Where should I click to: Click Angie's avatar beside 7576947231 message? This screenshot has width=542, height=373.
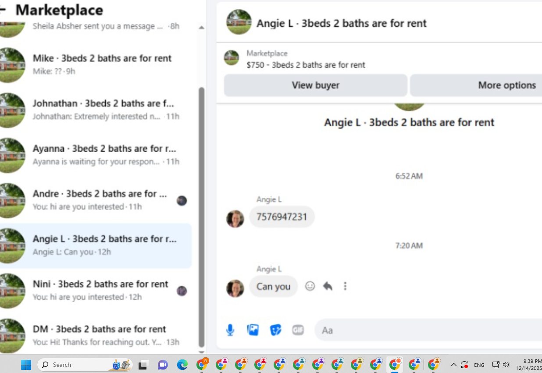click(235, 219)
